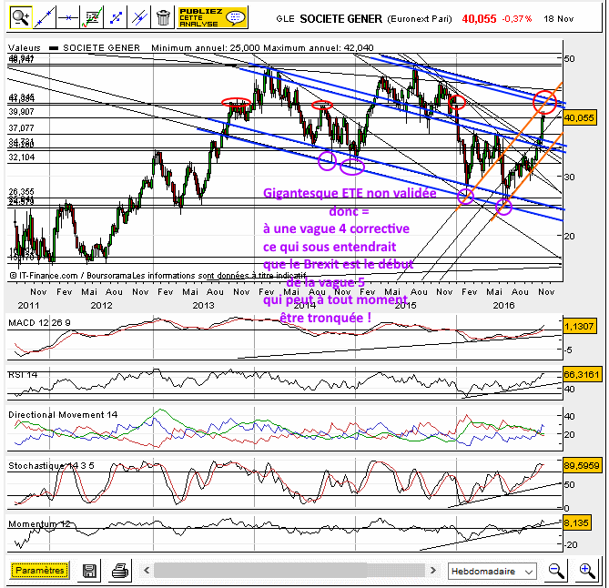Viewport: 609px width, 588px height.
Task: Click the 18 Nov date label
Action: coord(559,18)
